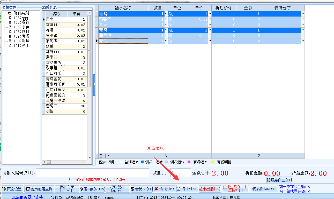
Task: Select category (01)酒水
Action: [x=21, y=45]
